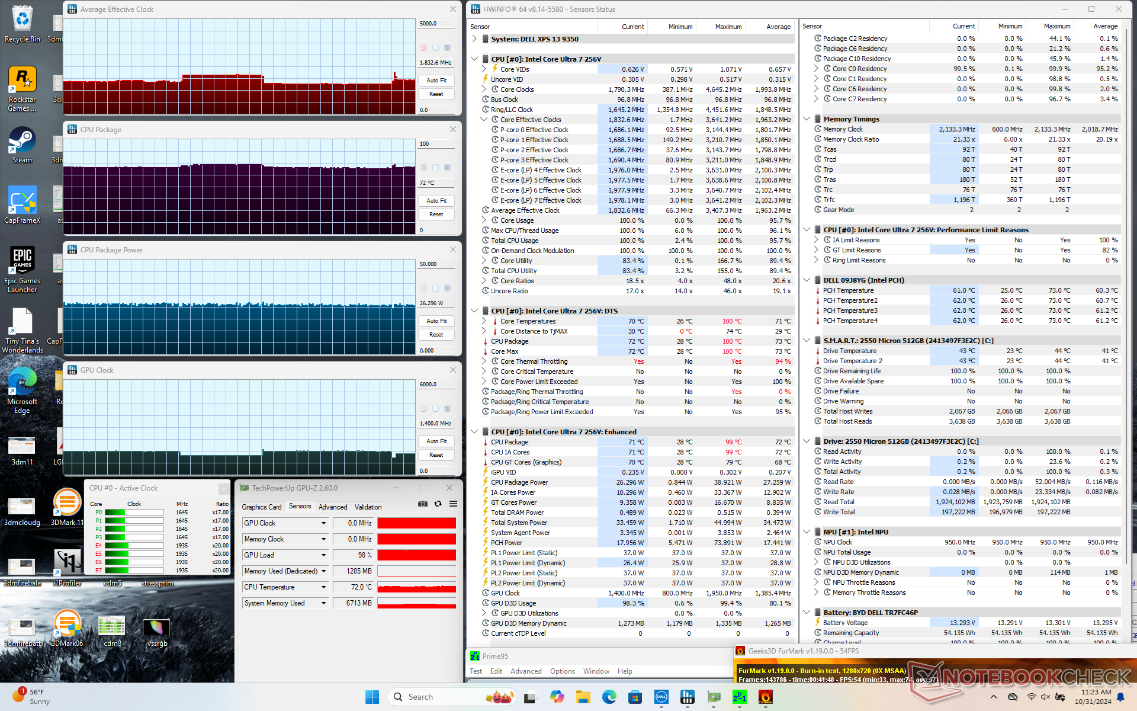Viewport: 1137px width, 711px height.
Task: Click Auto Fit in GPU Clock graph window
Action: click(436, 441)
